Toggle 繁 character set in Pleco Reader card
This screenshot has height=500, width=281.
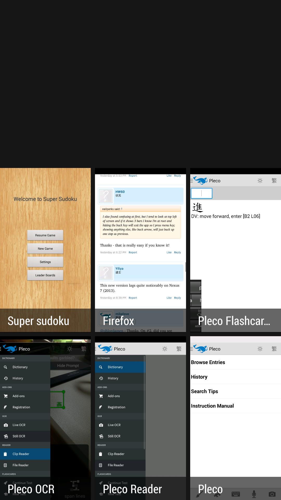[179, 349]
